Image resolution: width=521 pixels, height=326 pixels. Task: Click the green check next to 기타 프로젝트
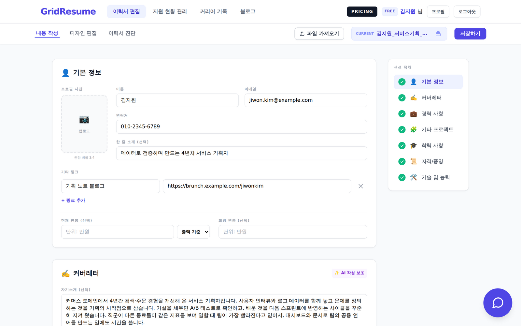(x=402, y=130)
